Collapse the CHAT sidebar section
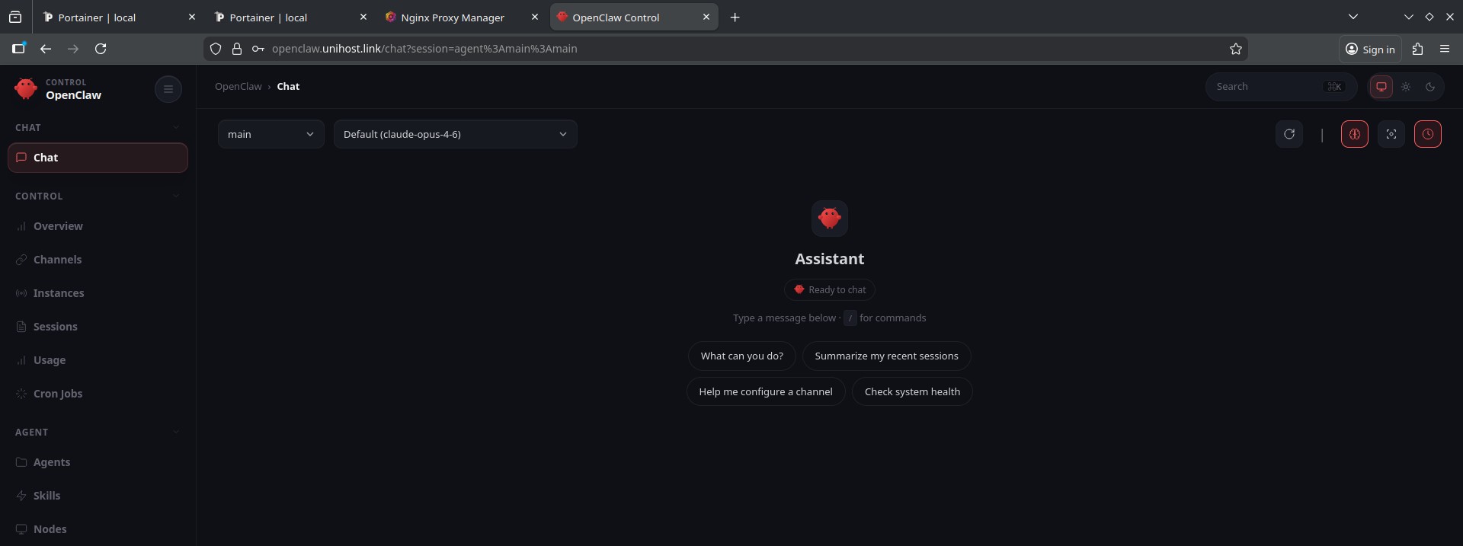The width and height of the screenshot is (1463, 546). (x=98, y=127)
